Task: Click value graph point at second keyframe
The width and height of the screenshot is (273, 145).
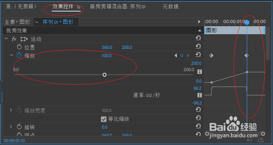Action: 247,72
